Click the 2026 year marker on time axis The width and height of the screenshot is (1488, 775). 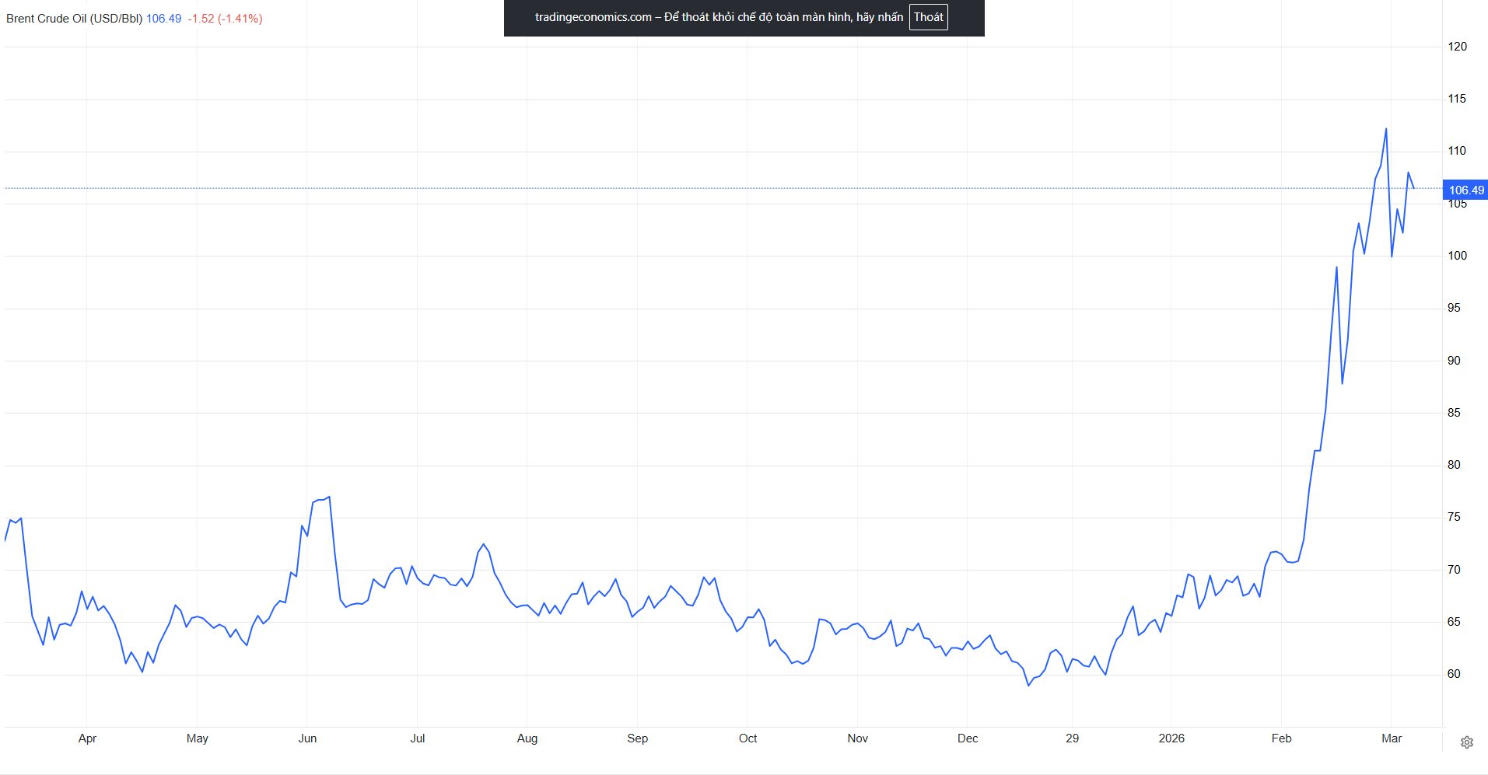[1171, 738]
